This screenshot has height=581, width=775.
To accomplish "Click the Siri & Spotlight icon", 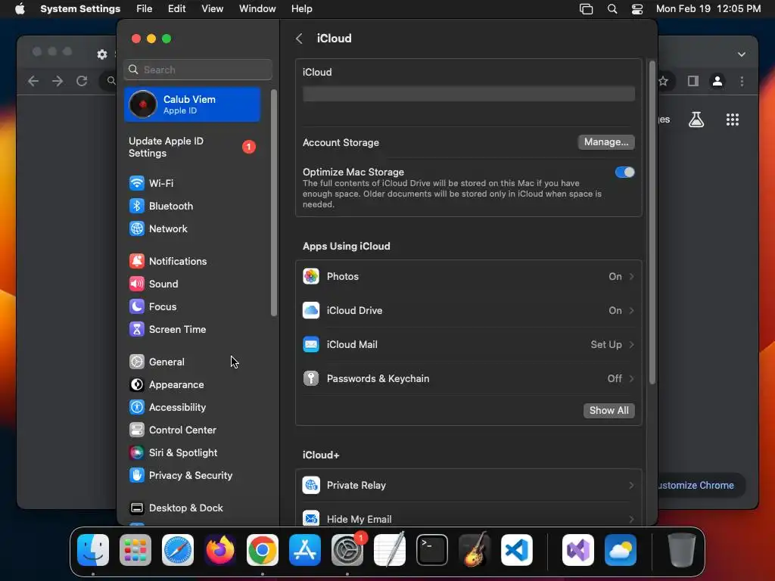I will (136, 452).
